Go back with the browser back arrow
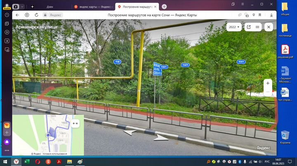The height and width of the screenshot is (166, 297). 17,15
